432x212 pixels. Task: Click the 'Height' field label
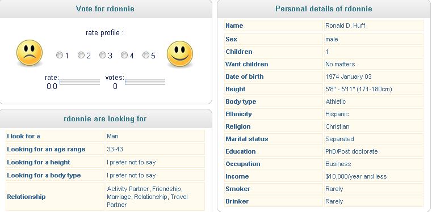[235, 89]
